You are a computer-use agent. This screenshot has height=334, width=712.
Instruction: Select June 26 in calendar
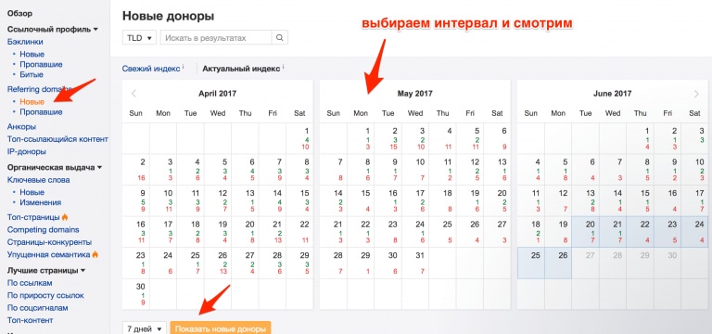coord(558,263)
